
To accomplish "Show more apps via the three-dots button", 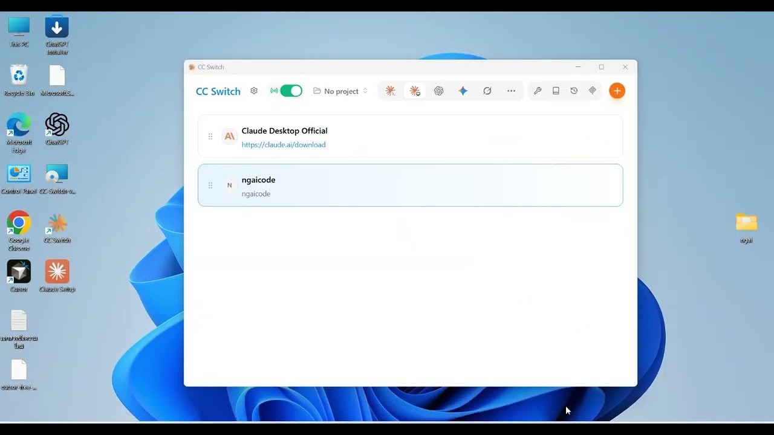I will pos(512,91).
